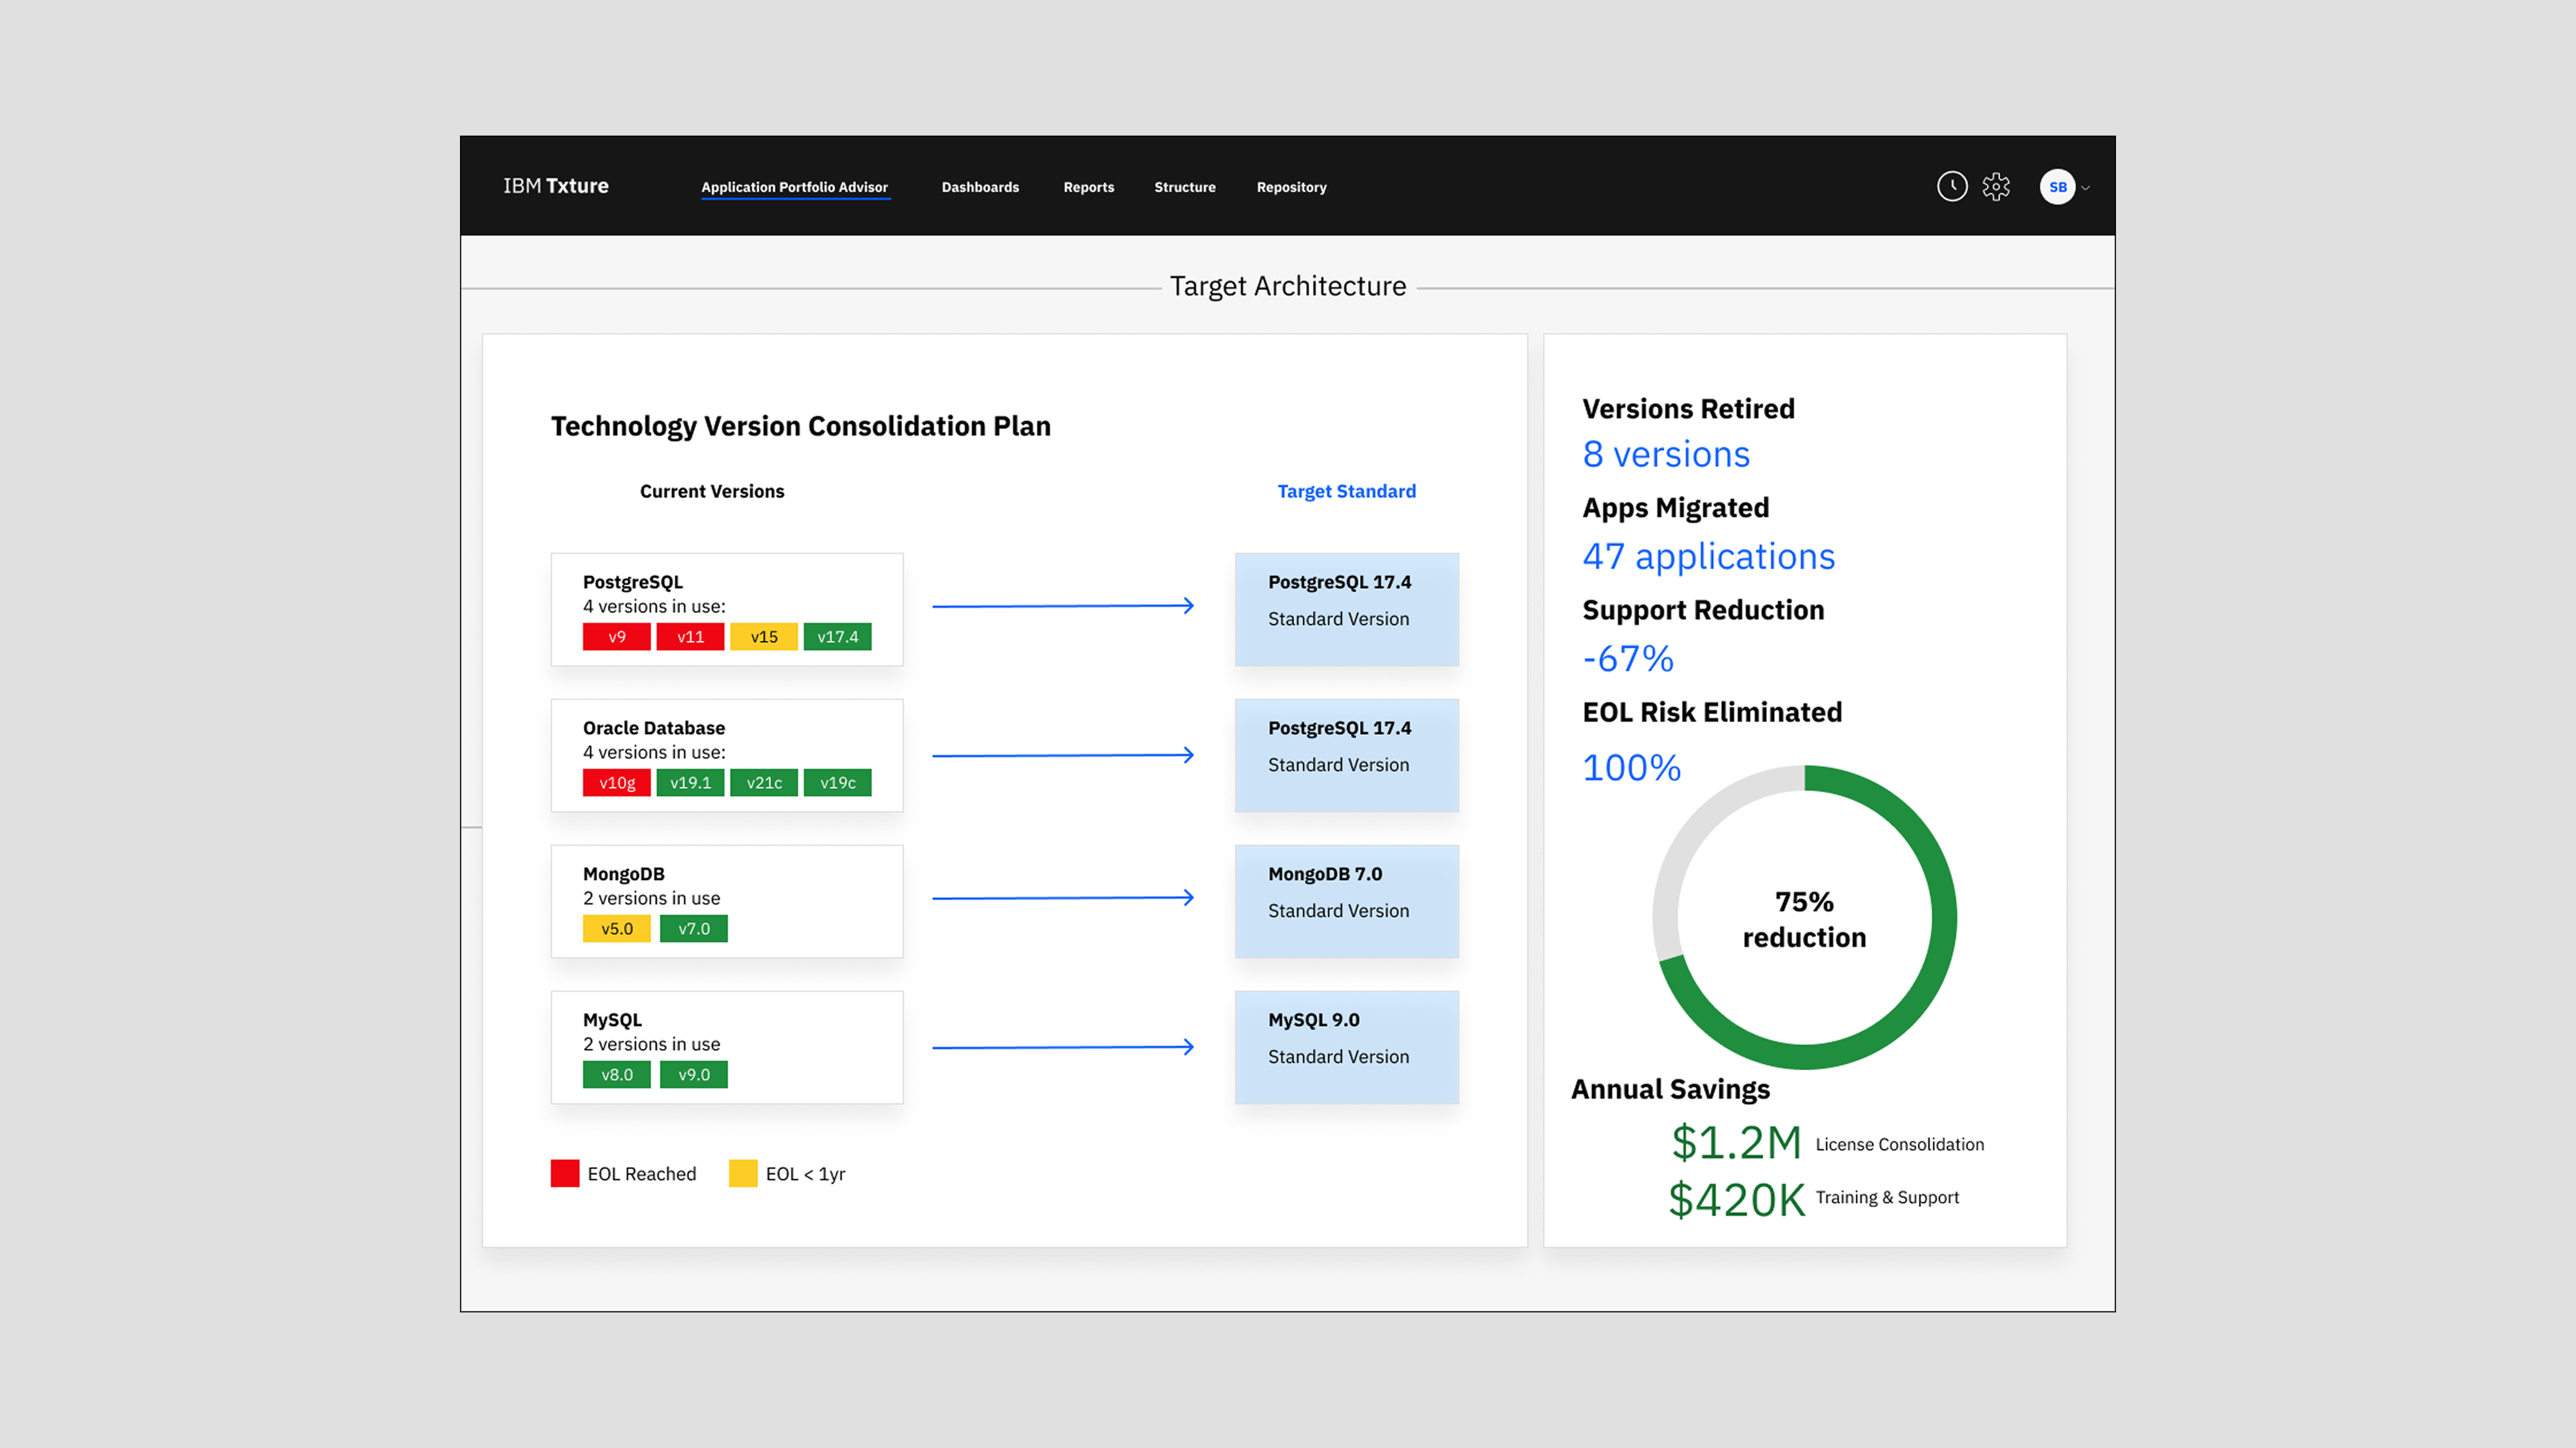Click the 'License Consolidation' label

[x=1899, y=1144]
